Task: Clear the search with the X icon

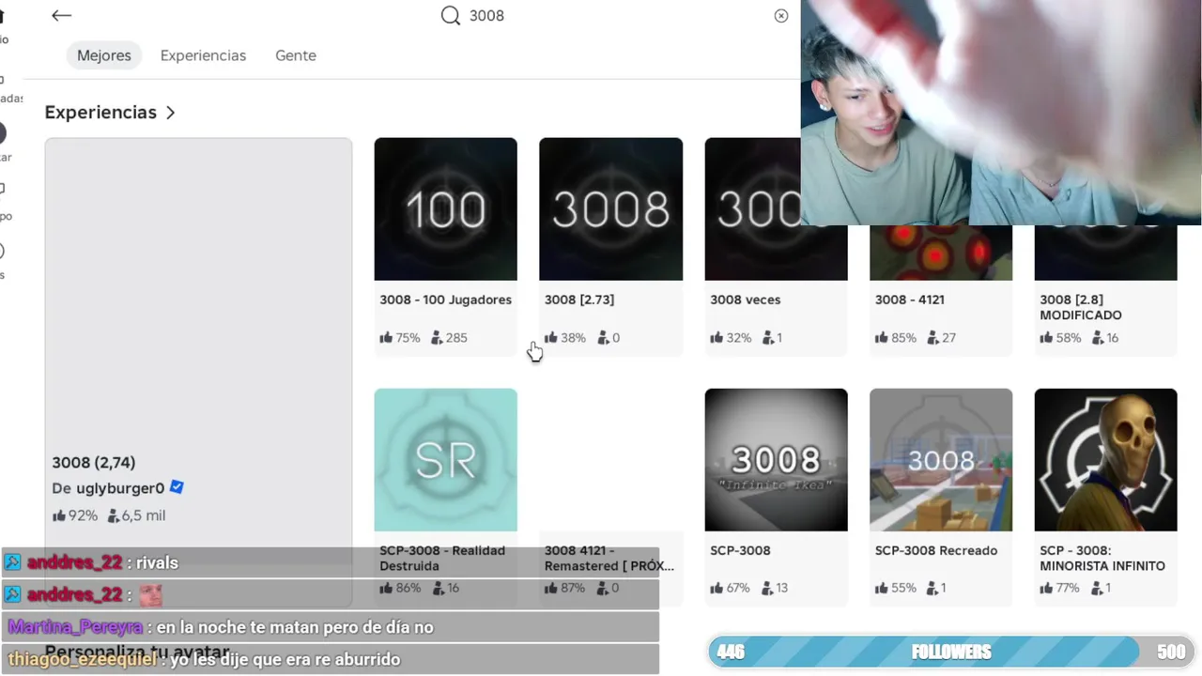Action: click(781, 16)
